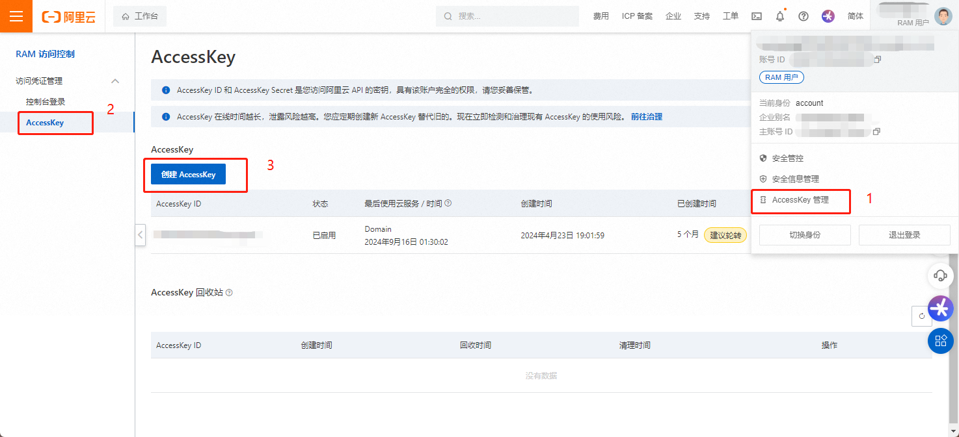959x437 pixels.
Task: Open the blue floating apps grid button
Action: (x=940, y=340)
